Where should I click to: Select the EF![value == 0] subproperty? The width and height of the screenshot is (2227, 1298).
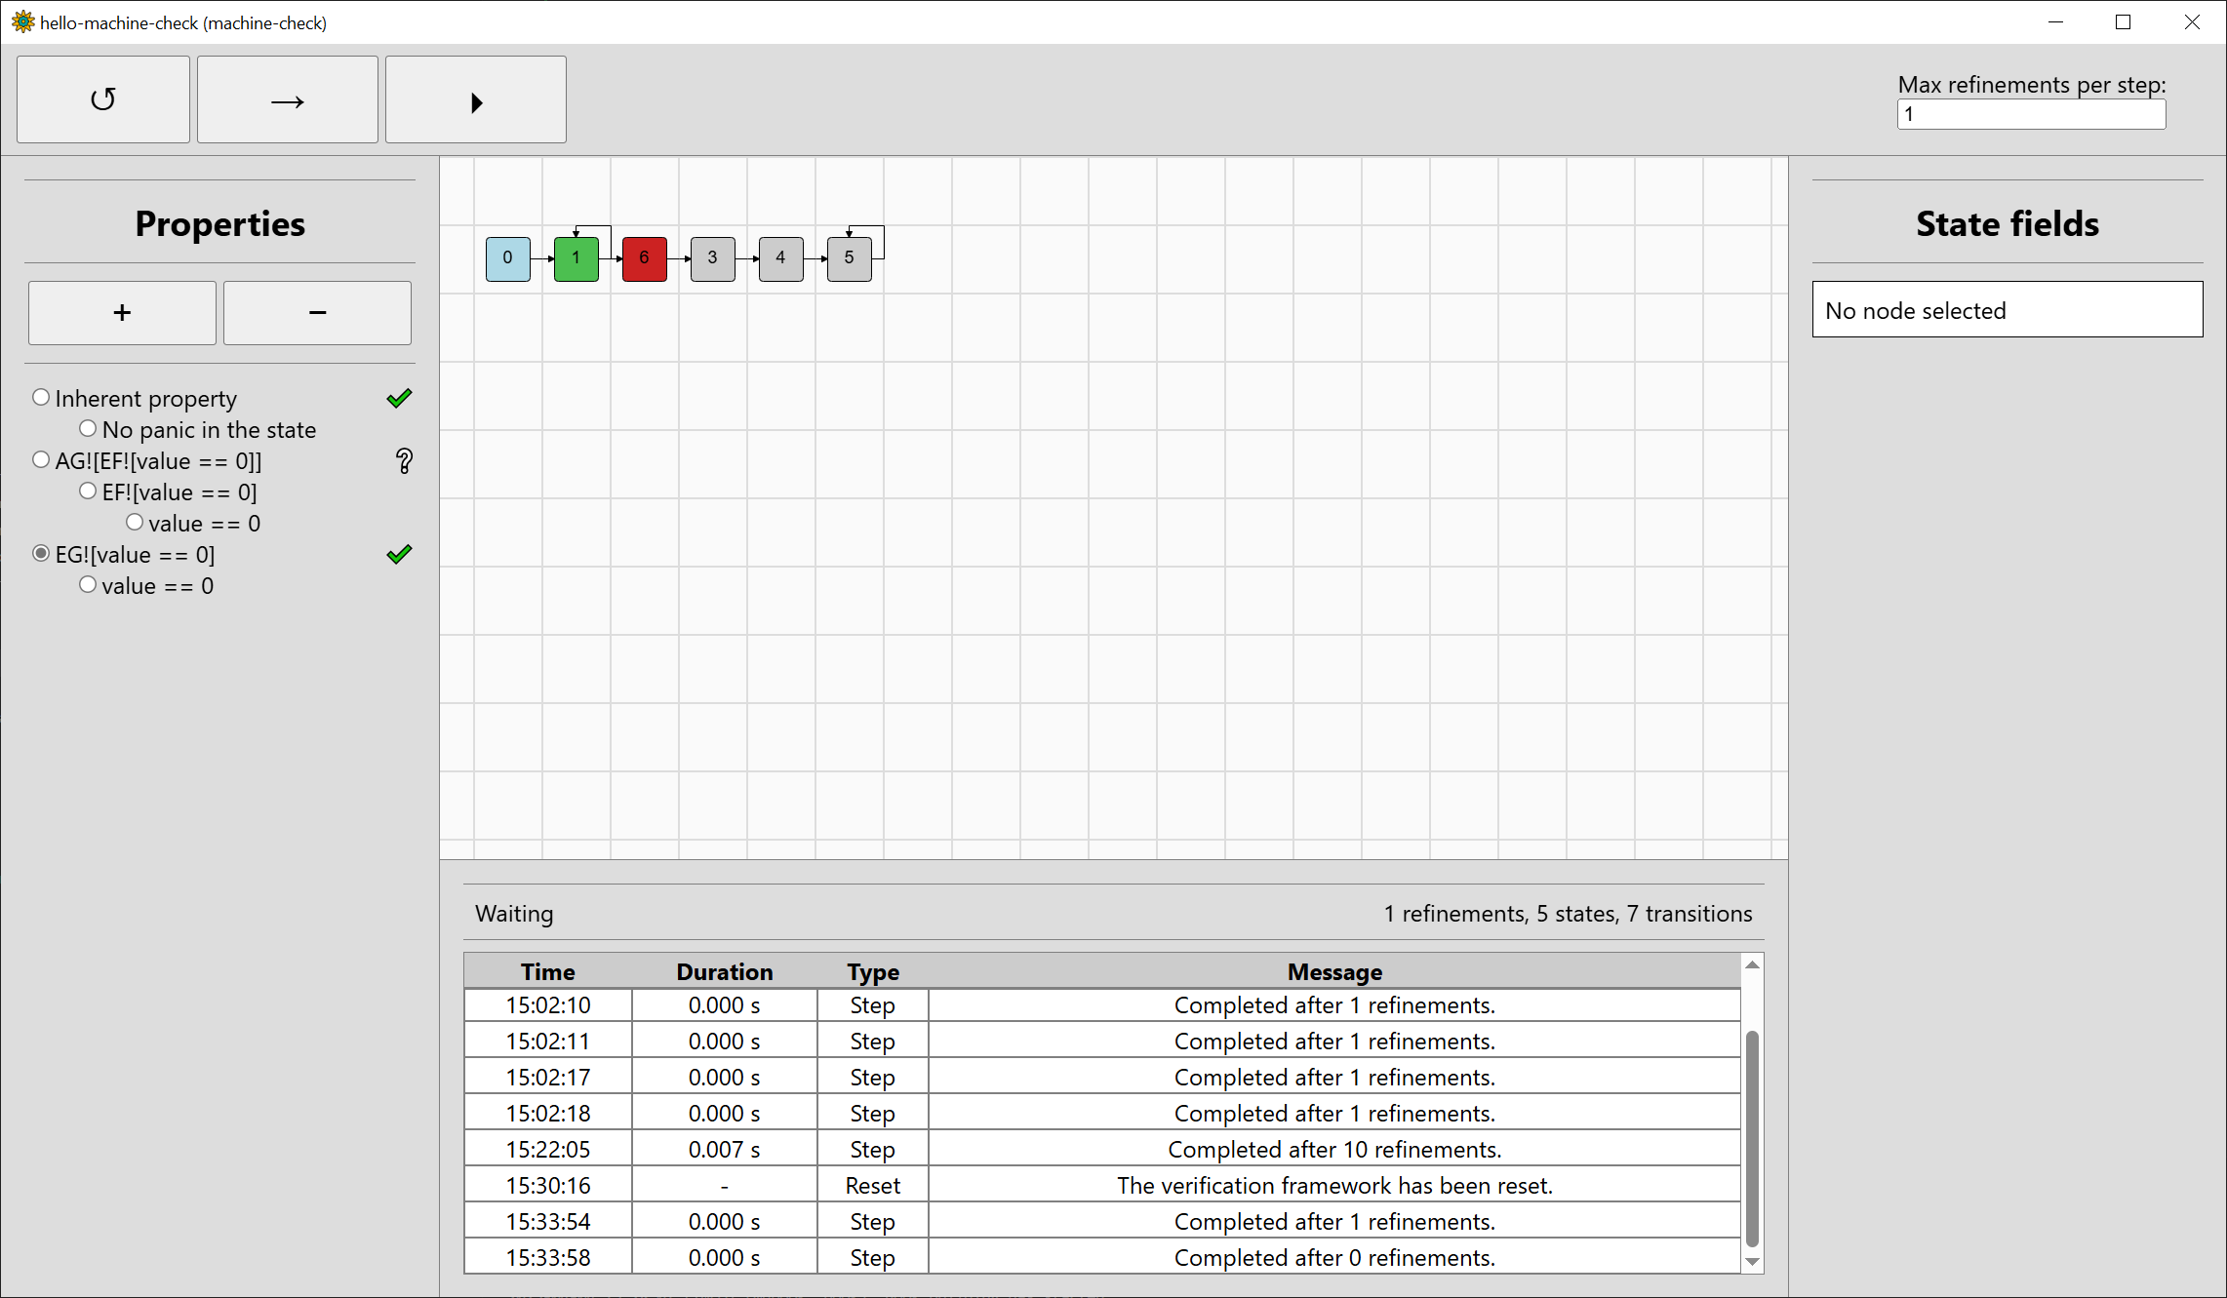click(x=88, y=492)
